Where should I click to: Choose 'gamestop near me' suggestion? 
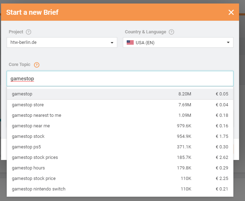click(x=120, y=126)
